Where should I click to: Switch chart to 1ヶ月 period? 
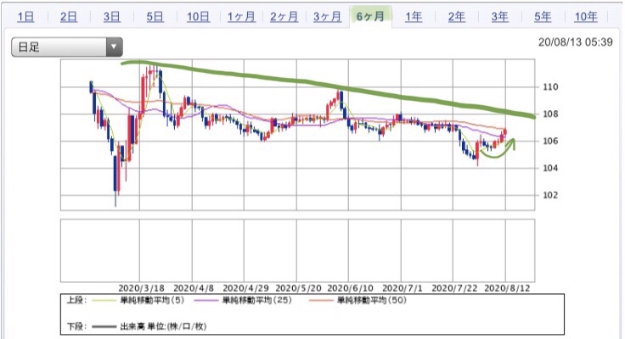[241, 17]
